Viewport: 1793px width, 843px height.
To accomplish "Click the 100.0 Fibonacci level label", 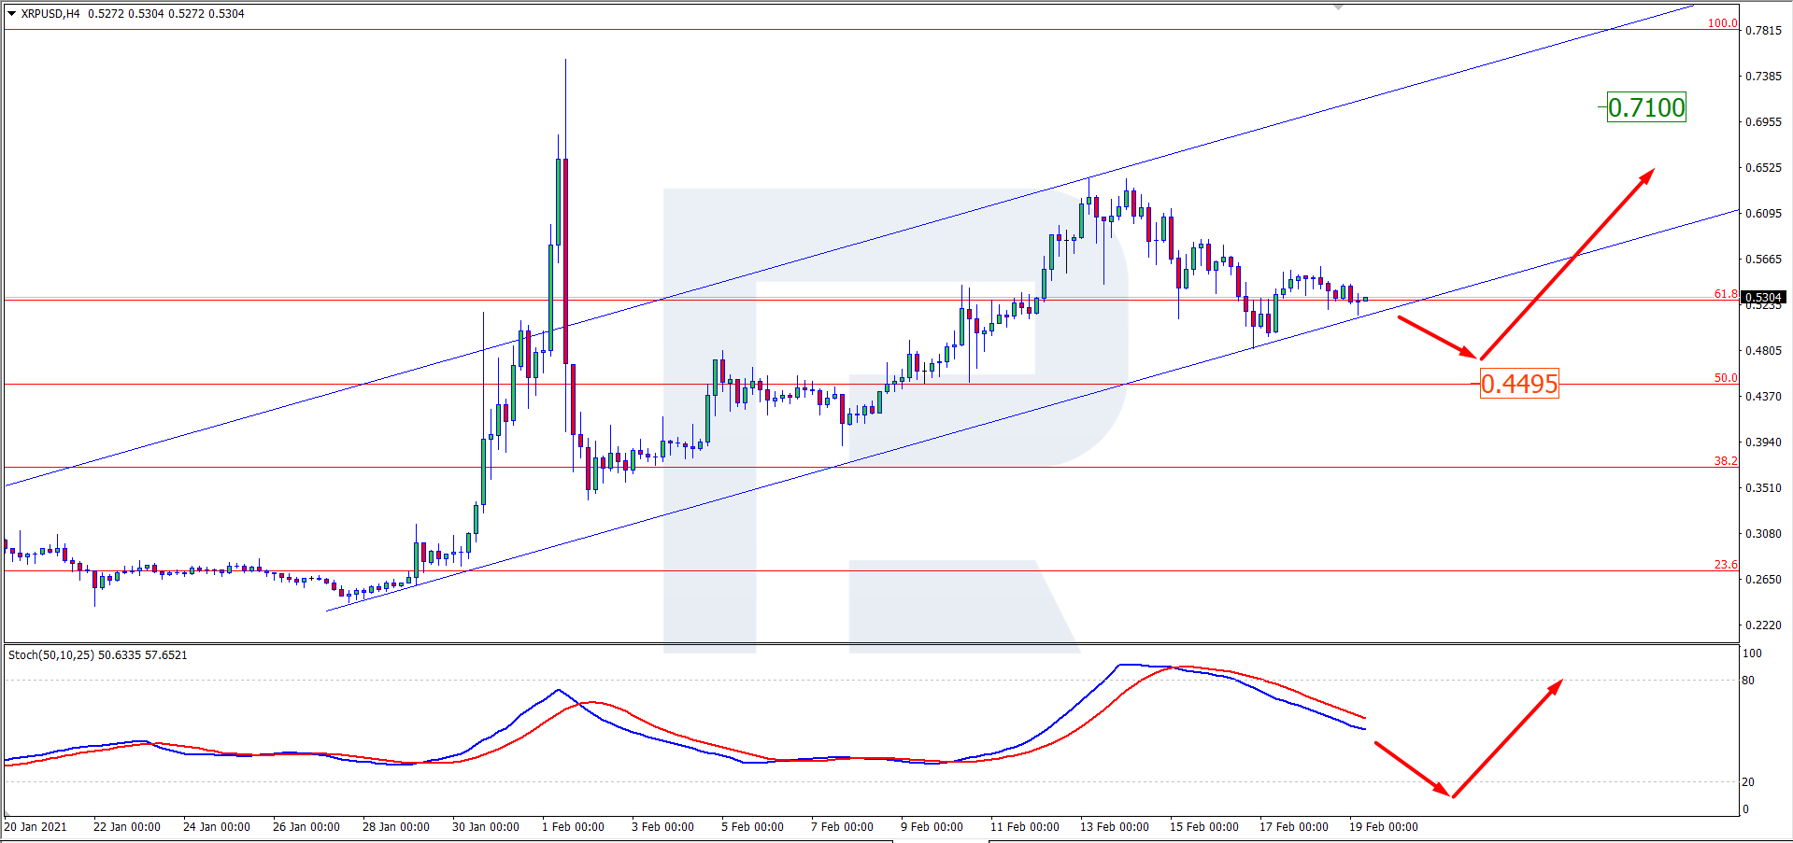I will click(1722, 23).
